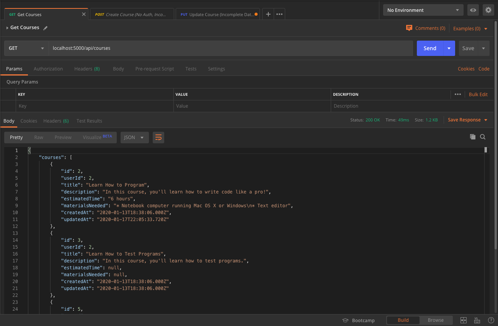The height and width of the screenshot is (326, 498).
Task: Click the Code link
Action: (x=484, y=69)
